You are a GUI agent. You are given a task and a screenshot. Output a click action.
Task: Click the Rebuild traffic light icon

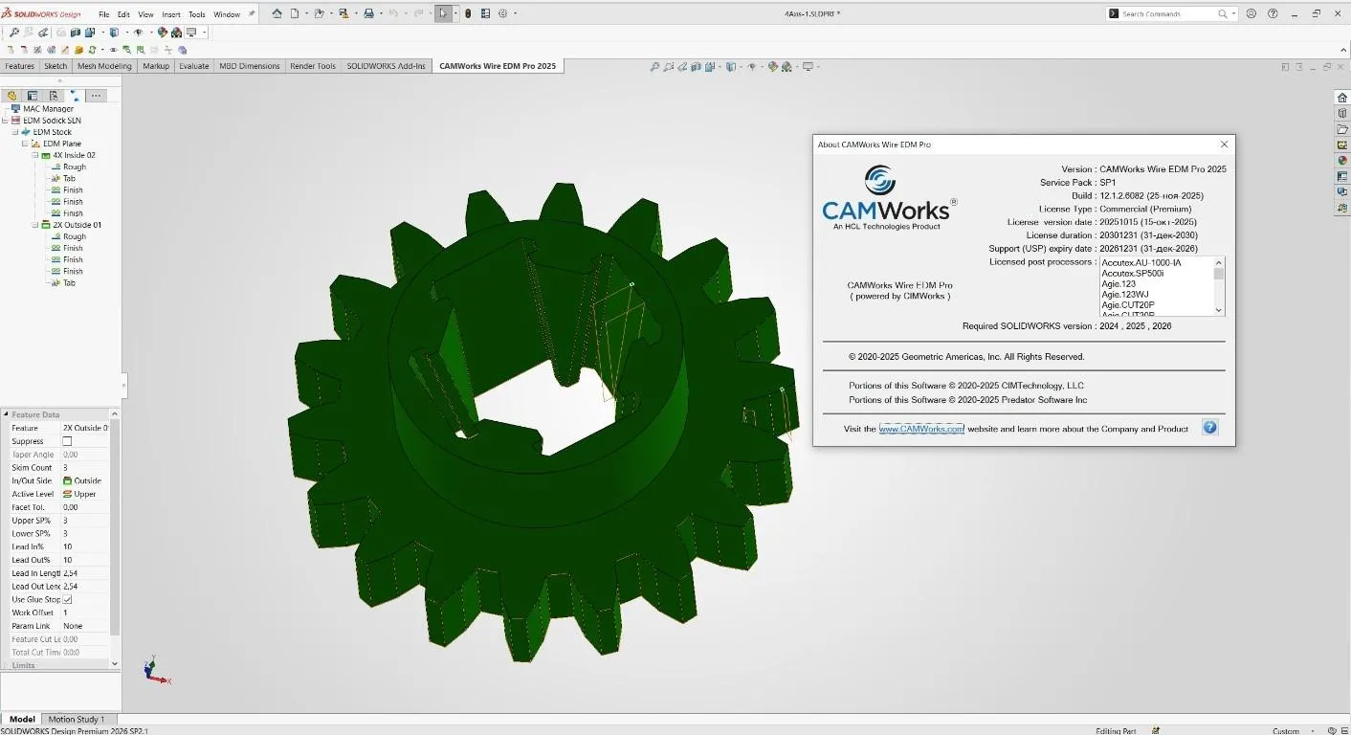[x=468, y=13]
